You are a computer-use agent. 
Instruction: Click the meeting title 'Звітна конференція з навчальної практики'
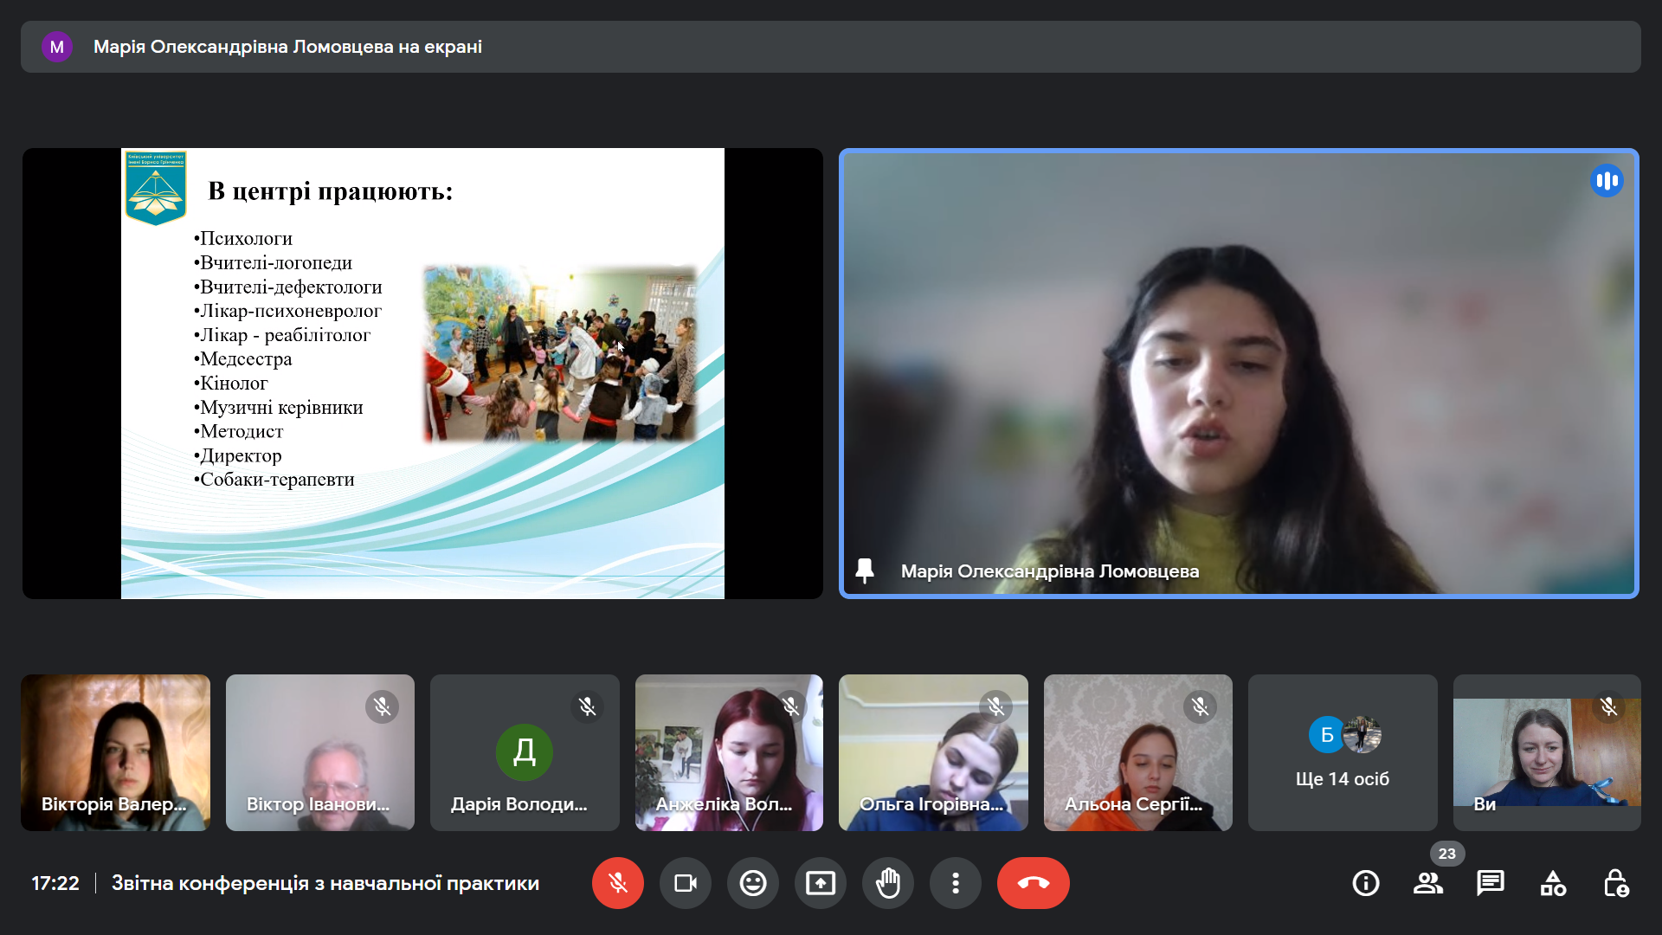point(325,883)
